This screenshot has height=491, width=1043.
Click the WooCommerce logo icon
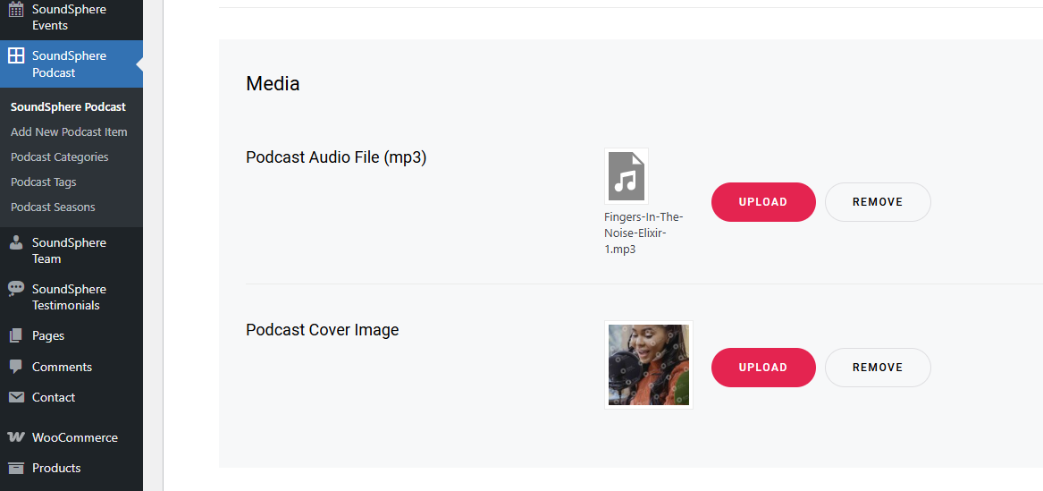(16, 437)
